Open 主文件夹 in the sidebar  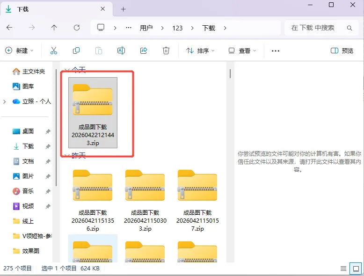(29, 71)
